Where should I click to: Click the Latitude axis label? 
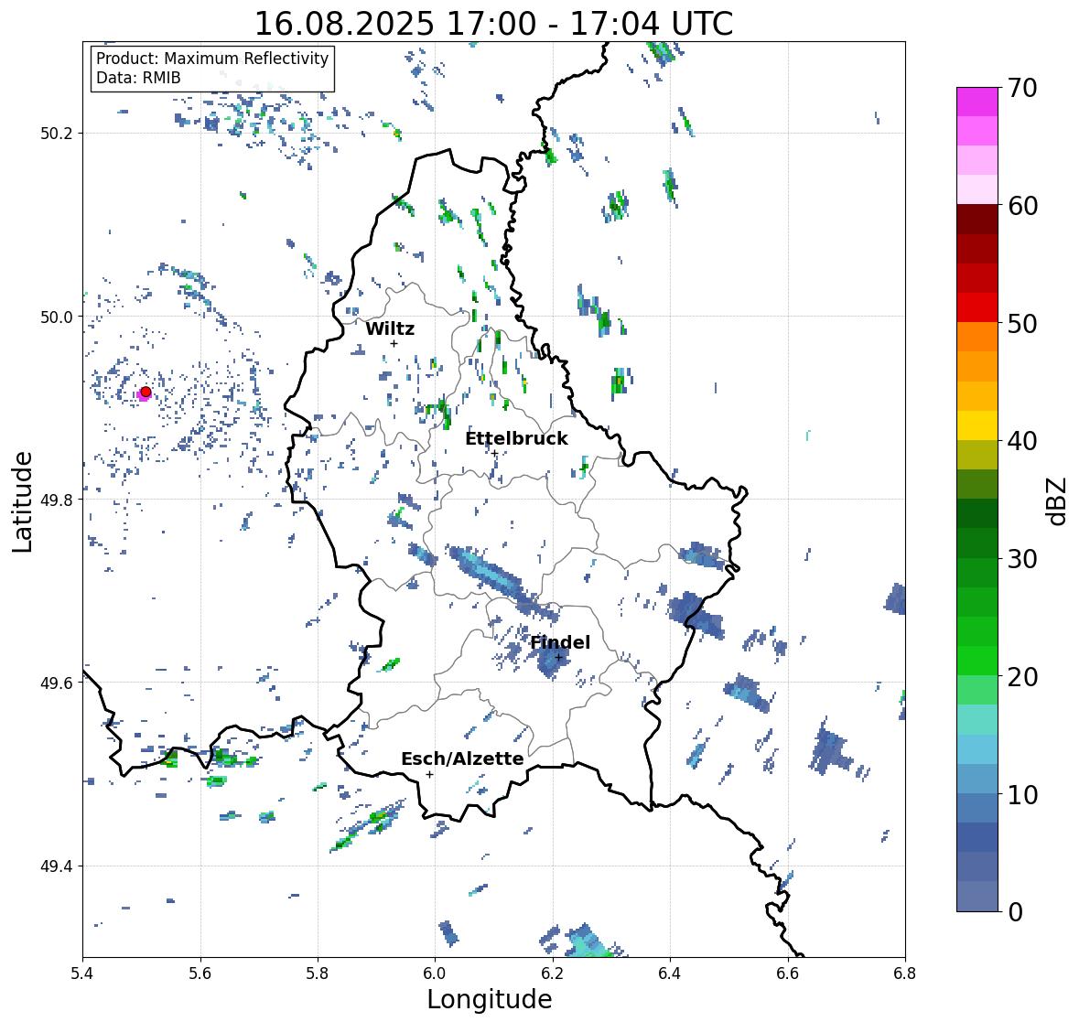click(x=22, y=501)
